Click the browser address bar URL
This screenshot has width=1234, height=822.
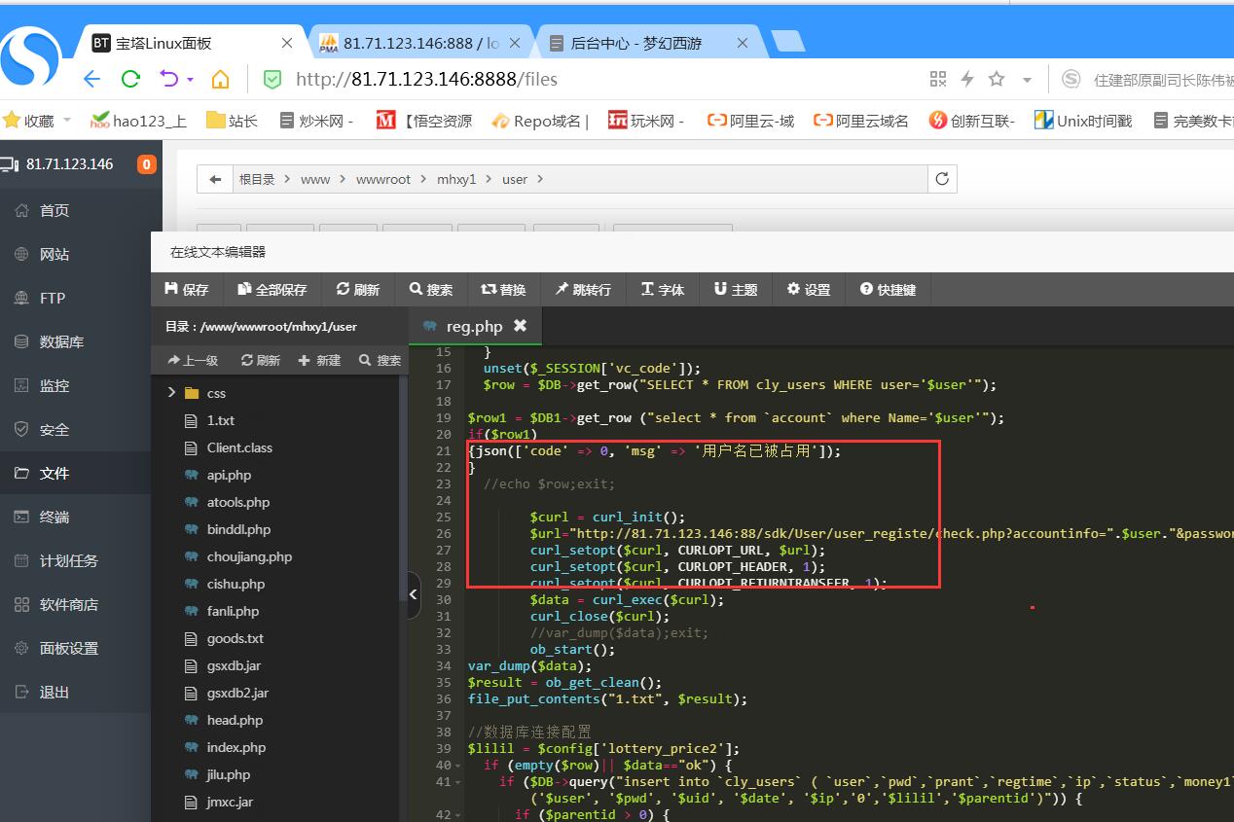coord(426,79)
